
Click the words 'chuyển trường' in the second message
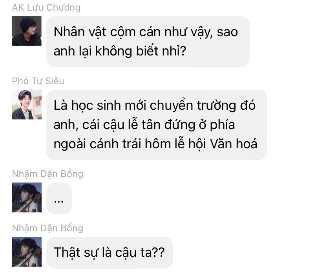pyautogui.click(x=193, y=105)
